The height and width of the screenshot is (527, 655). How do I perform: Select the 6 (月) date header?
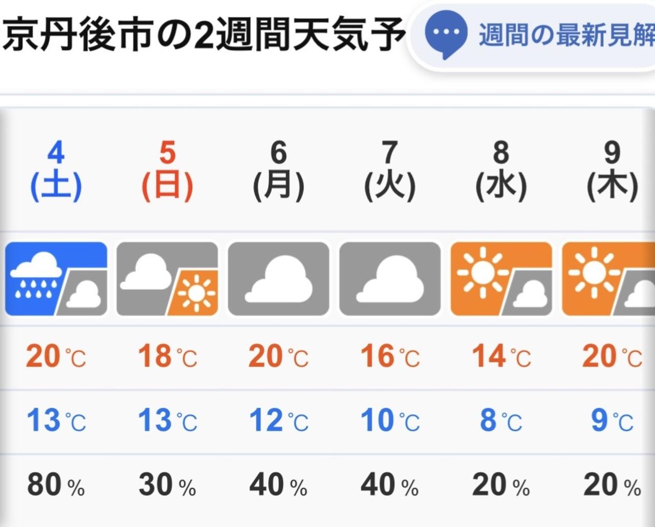click(278, 171)
